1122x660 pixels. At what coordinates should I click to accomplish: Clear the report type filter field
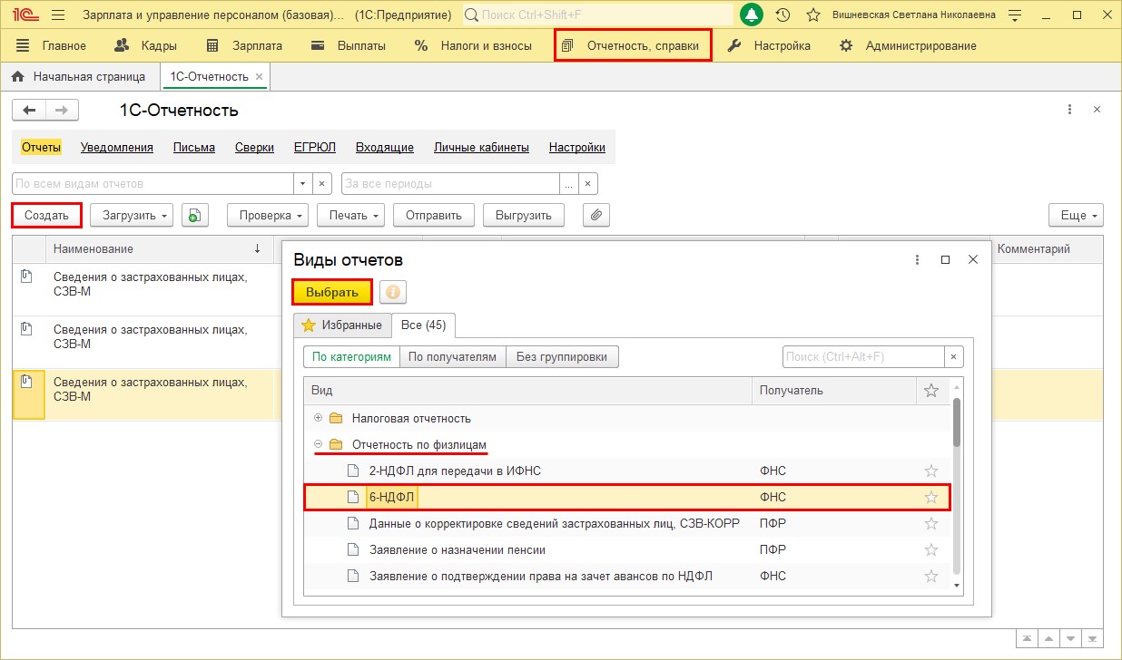321,184
